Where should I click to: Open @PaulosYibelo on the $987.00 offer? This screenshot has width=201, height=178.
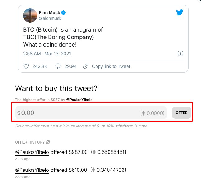click(32, 152)
